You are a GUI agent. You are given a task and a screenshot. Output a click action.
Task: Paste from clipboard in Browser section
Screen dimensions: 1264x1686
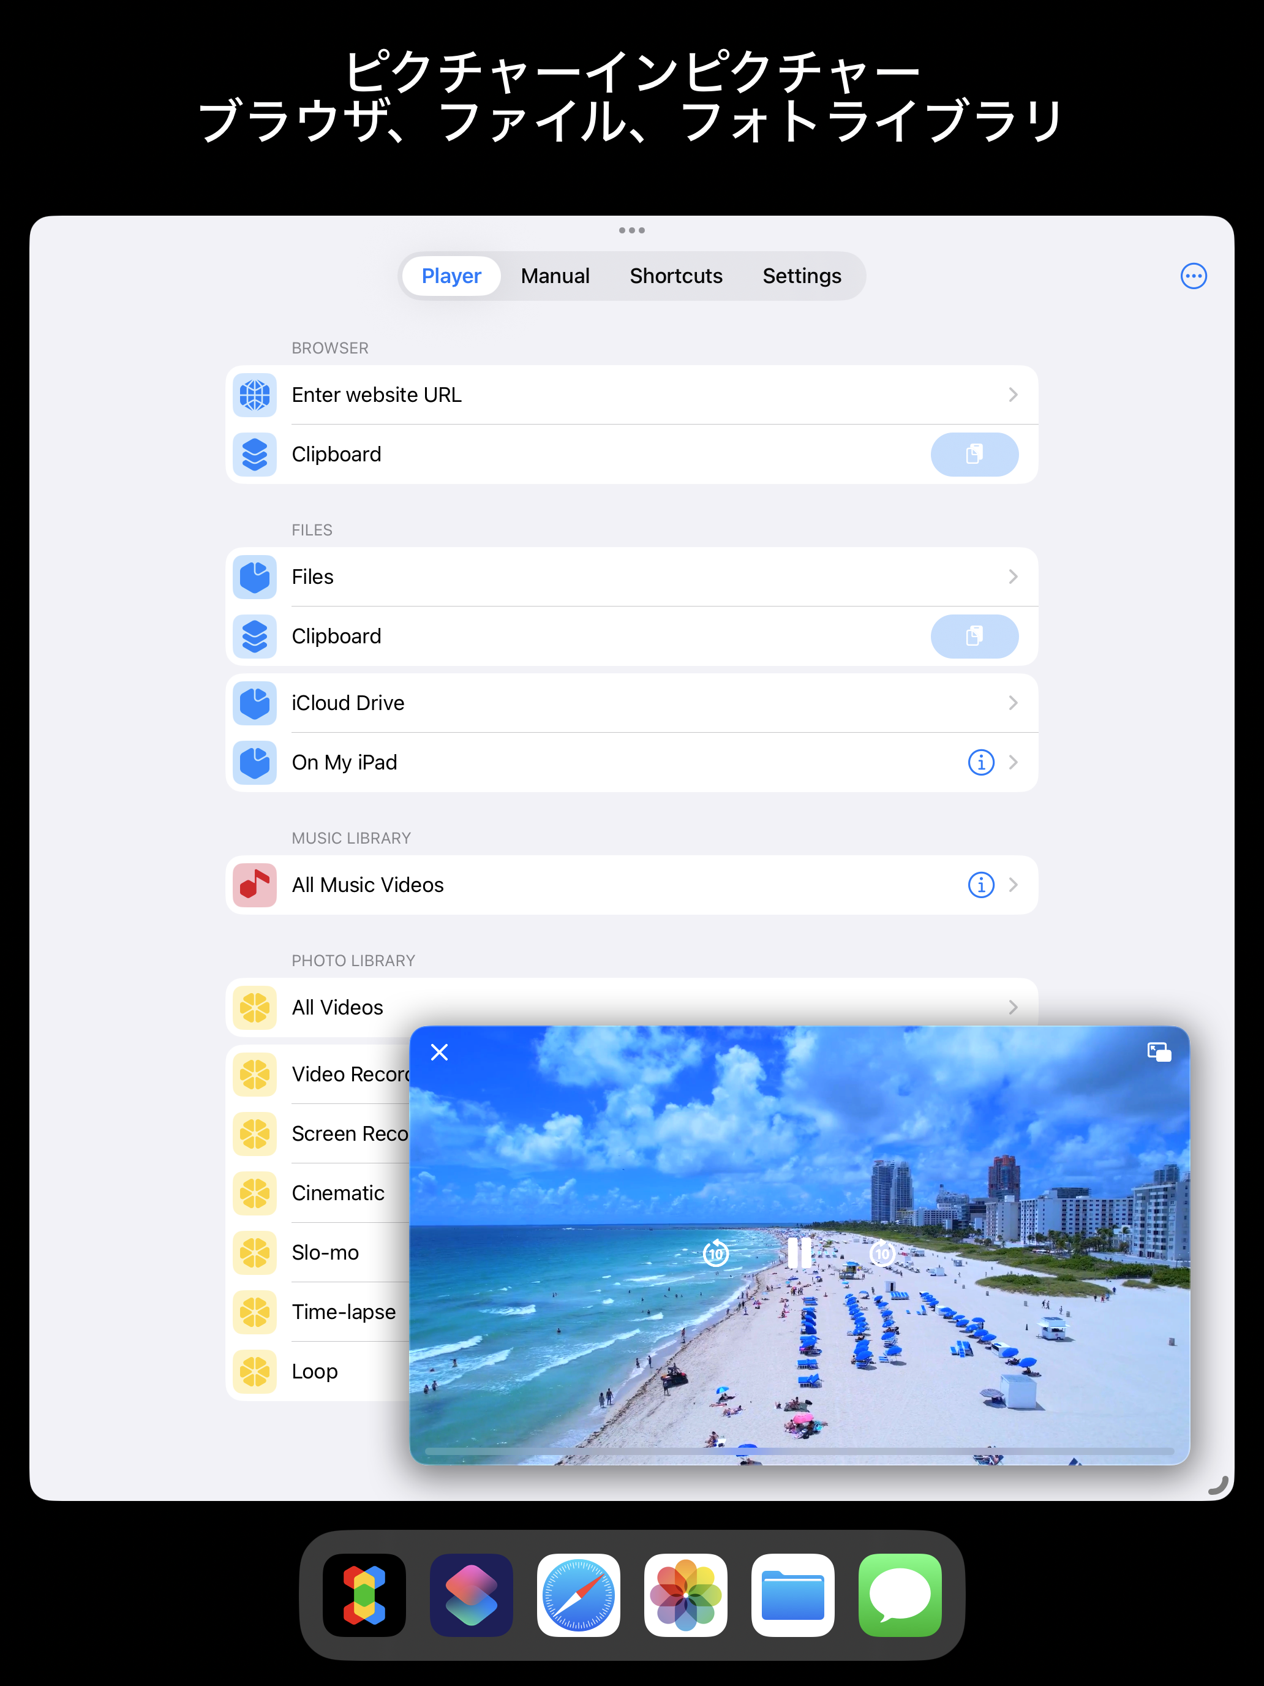coord(974,454)
